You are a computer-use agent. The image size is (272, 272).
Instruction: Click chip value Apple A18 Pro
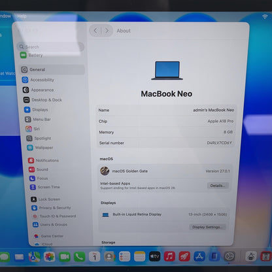(x=220, y=121)
